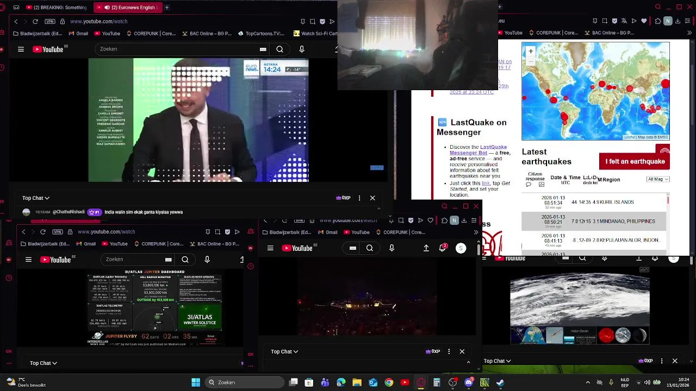The width and height of the screenshot is (696, 391).
Task: Expand Top Chat dropdown in satellite stream window
Action: coord(498,361)
